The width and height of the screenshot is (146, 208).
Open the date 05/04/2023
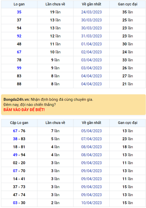(92, 131)
